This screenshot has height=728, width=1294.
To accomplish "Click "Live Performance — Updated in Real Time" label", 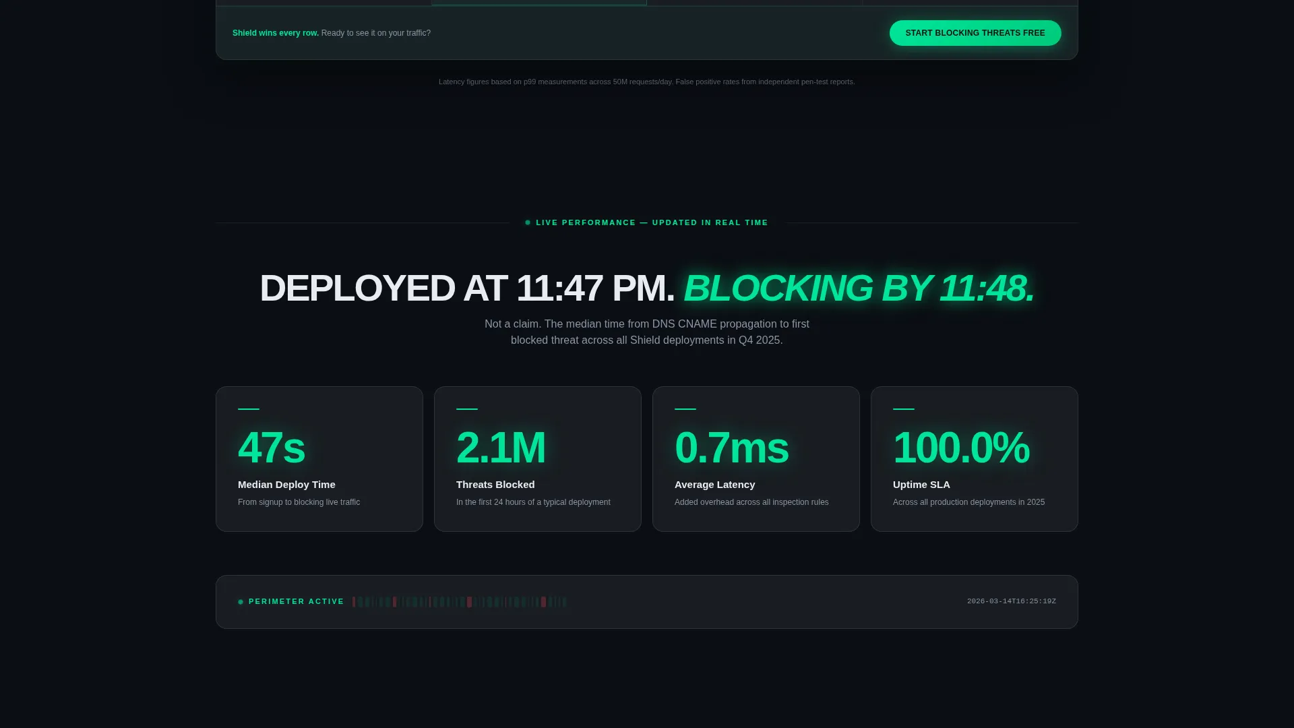I will point(652,222).
